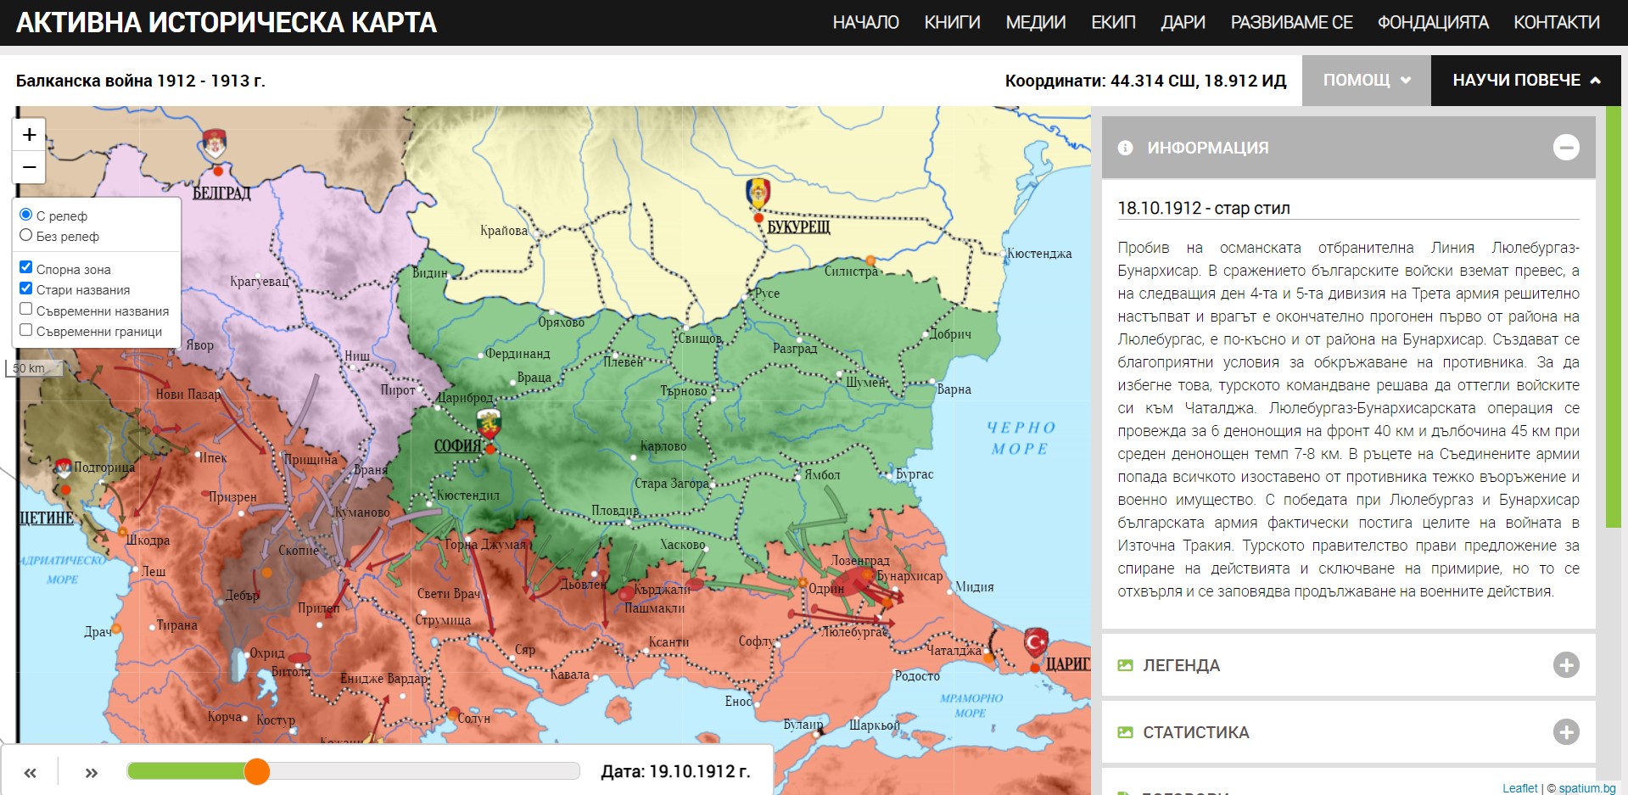Expand the СТАТИСТИКА section
This screenshot has width=1628, height=795.
(x=1565, y=732)
